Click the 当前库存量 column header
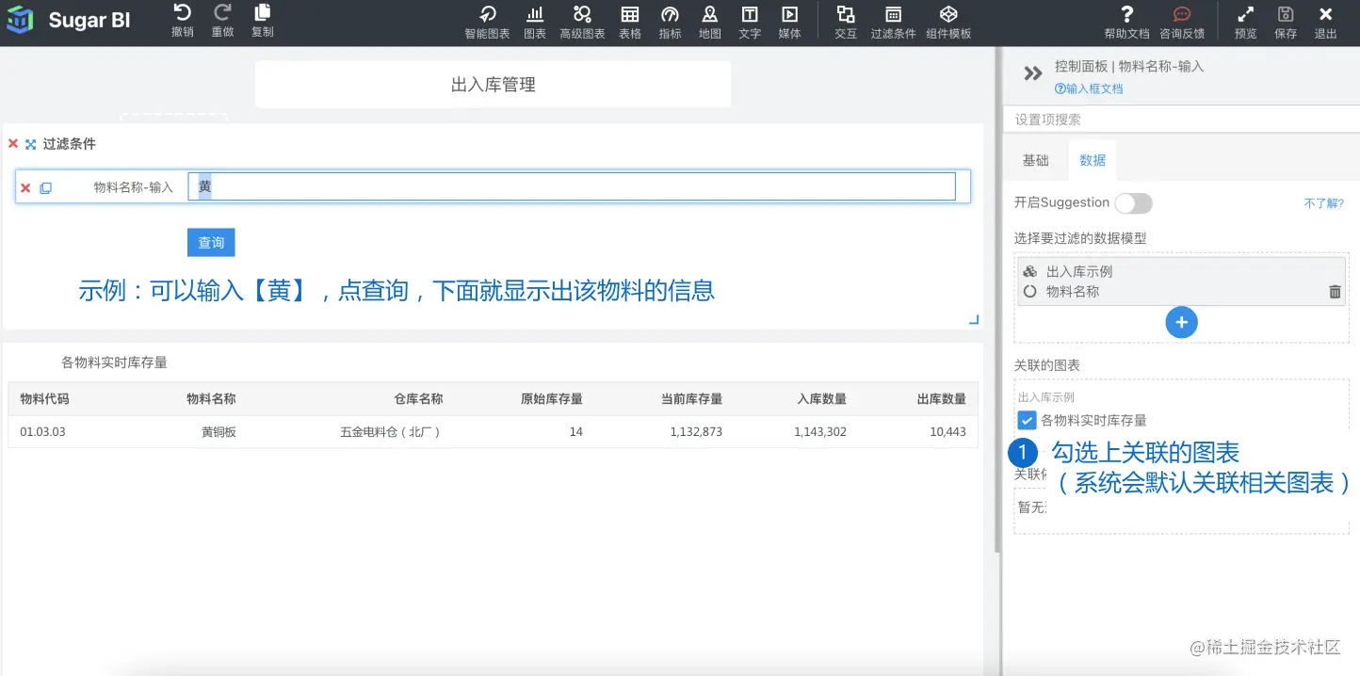Image resolution: width=1360 pixels, height=676 pixels. tap(691, 398)
